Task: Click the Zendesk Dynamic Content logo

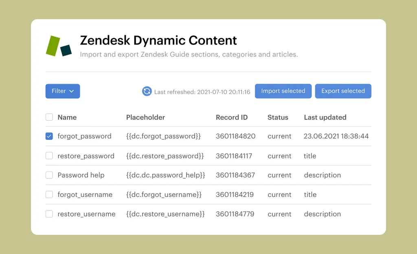Action: [59, 46]
